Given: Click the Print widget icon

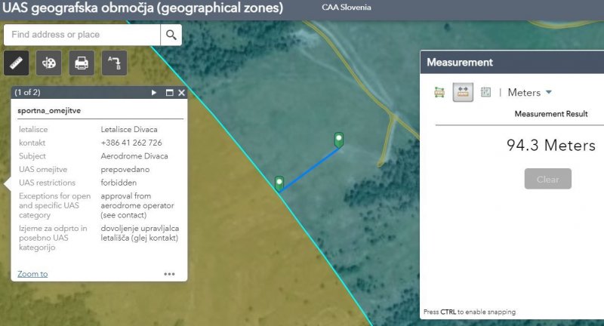Looking at the screenshot, I should pyautogui.click(x=82, y=63).
